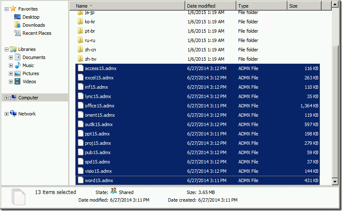Click the zh-cn folder icon
342x211 pixels.
click(x=80, y=49)
